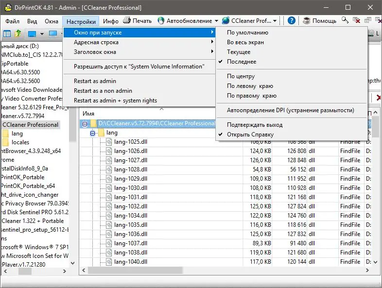This screenshot has width=382, height=288.
Task: Open the Инфо menu
Action: [111, 21]
